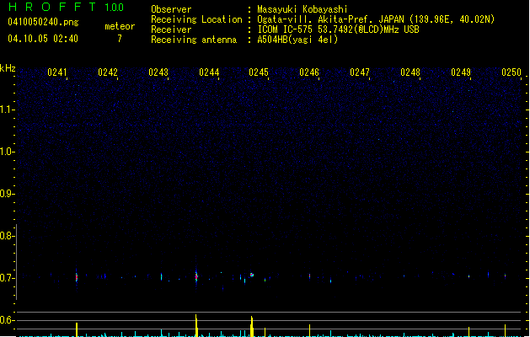Click the A504HB(yagi 4el) antenna text
Image resolution: width=530 pixels, height=337 pixels.
pos(297,40)
